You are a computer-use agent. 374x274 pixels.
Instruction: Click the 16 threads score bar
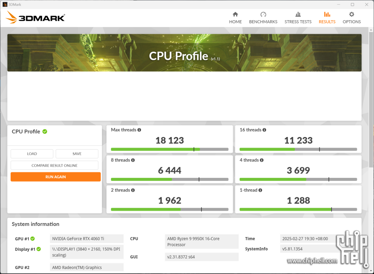298,149
